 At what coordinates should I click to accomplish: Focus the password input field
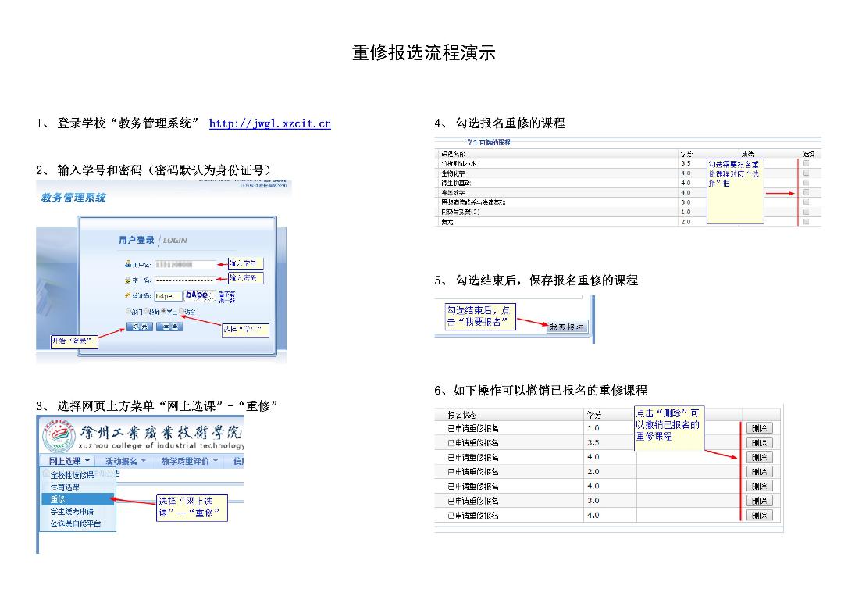[186, 280]
